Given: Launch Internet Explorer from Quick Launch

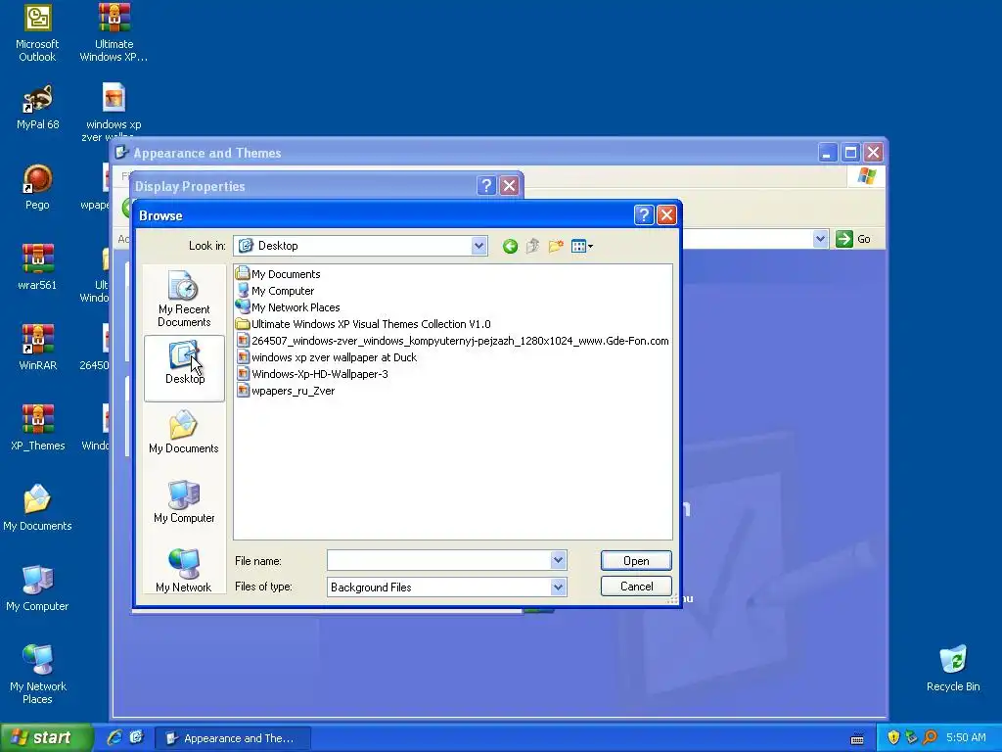Looking at the screenshot, I should tap(114, 738).
